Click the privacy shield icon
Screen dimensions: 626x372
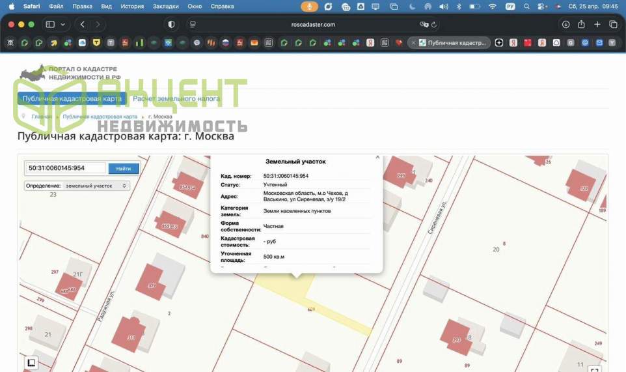coord(171,24)
